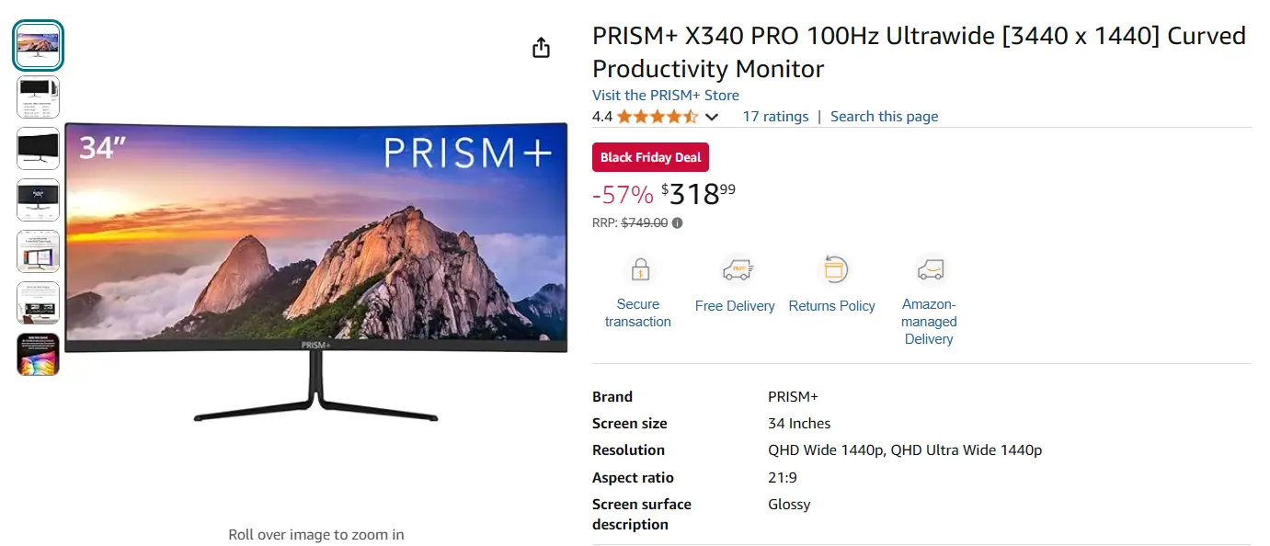Expand customer review details via rating chevron
The height and width of the screenshot is (546, 1270).
point(712,117)
